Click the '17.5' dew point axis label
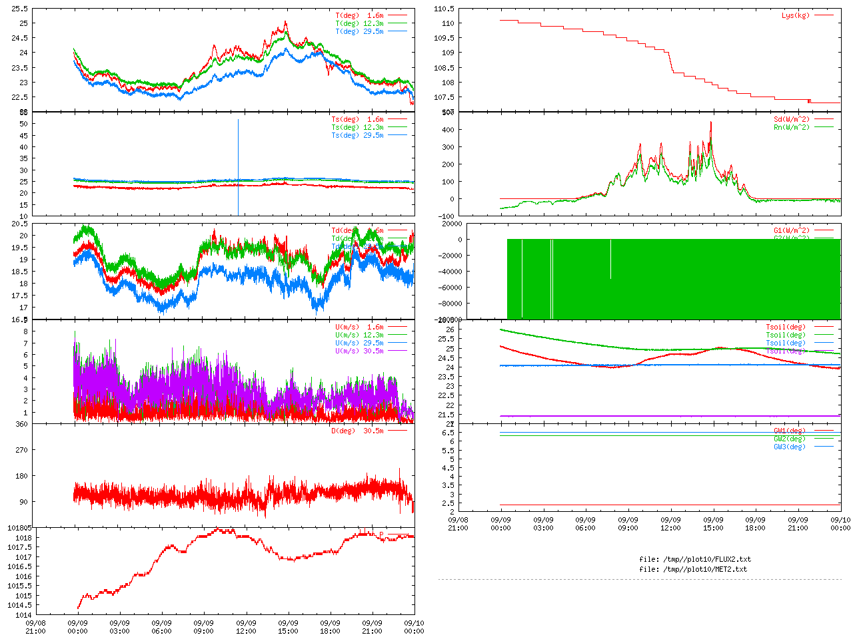 [21, 296]
